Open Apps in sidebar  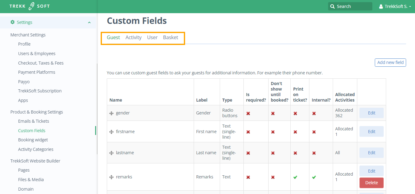pos(23,100)
